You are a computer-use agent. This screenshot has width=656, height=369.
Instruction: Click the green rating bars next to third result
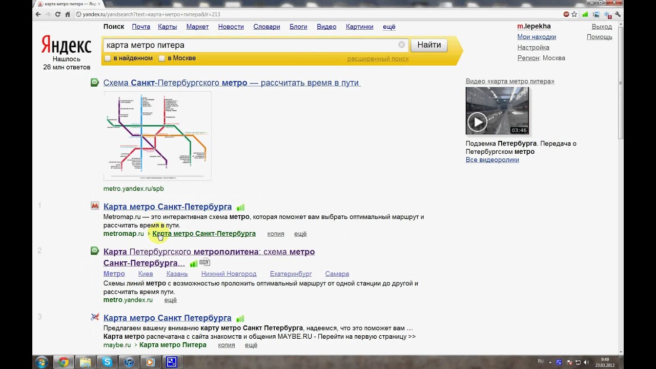[x=240, y=318]
